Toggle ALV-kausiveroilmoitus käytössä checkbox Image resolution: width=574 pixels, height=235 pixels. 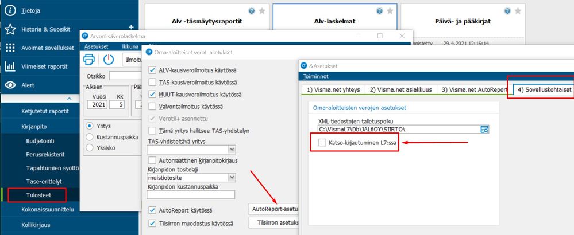click(153, 70)
